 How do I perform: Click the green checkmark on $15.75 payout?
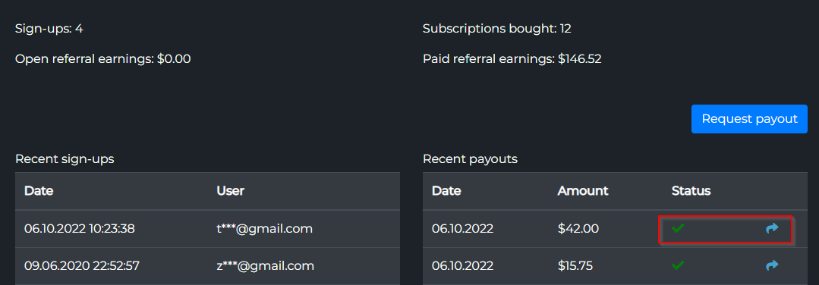tap(678, 266)
